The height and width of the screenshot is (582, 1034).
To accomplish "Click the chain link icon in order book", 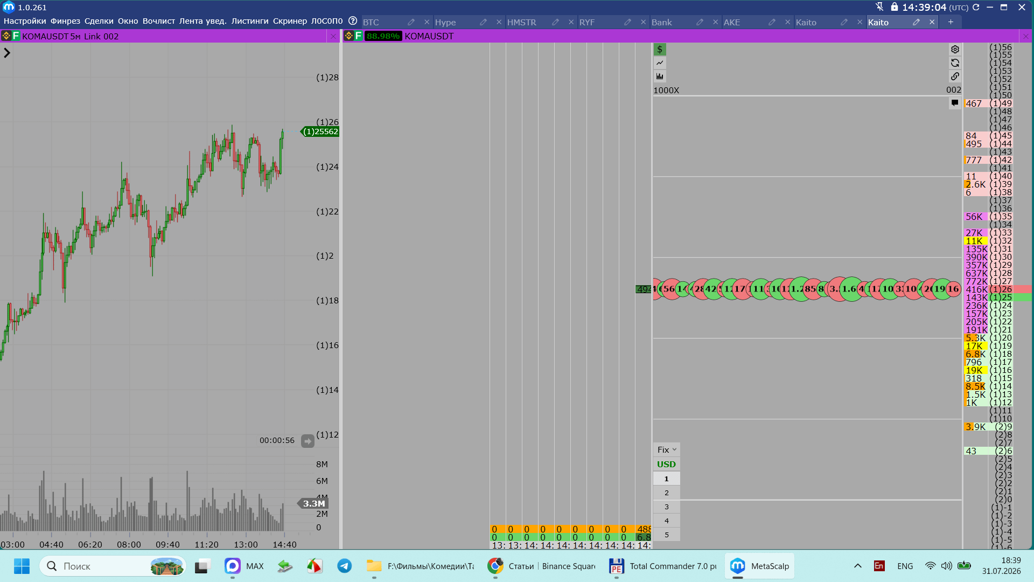I will 955,76.
